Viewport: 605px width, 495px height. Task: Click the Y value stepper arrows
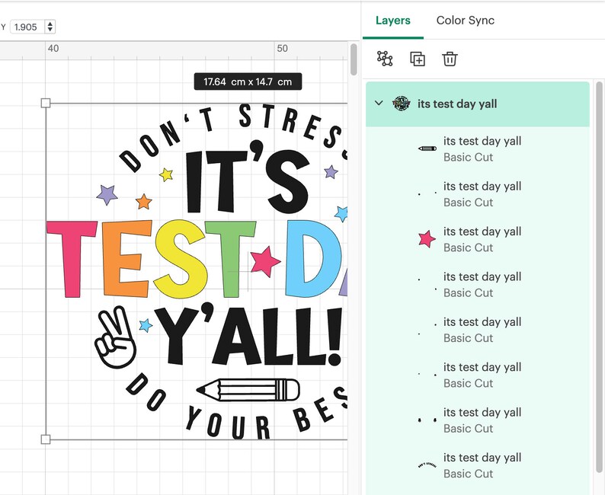(50, 27)
